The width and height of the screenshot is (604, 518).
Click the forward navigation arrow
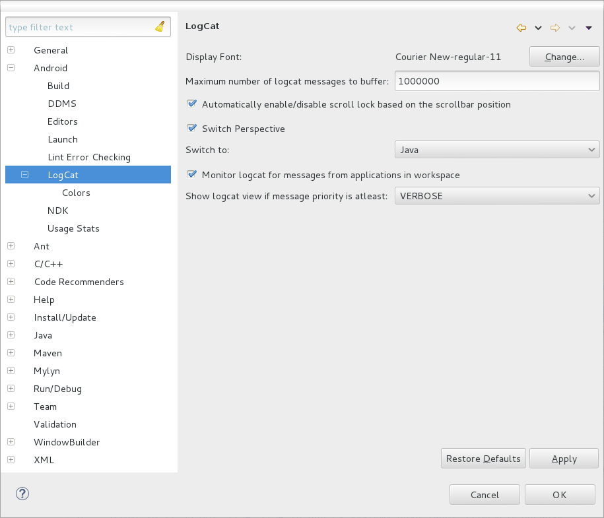pyautogui.click(x=555, y=28)
